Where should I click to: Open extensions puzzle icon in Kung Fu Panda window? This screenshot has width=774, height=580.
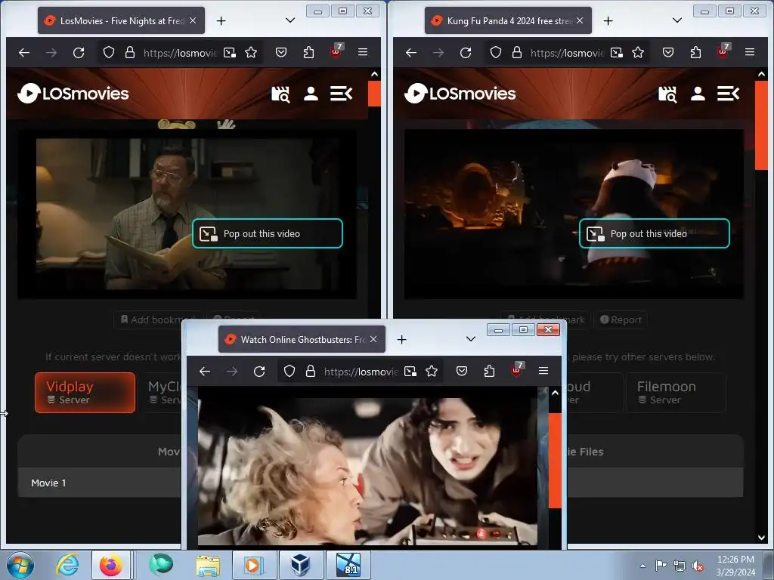pos(695,52)
